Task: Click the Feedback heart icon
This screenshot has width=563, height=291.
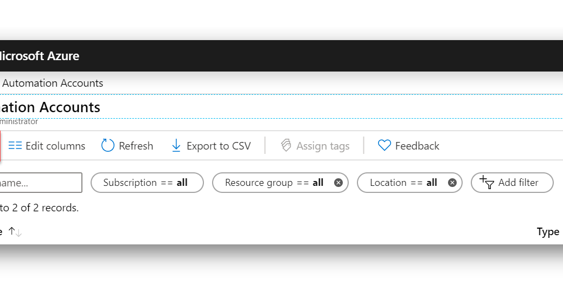Action: (384, 145)
